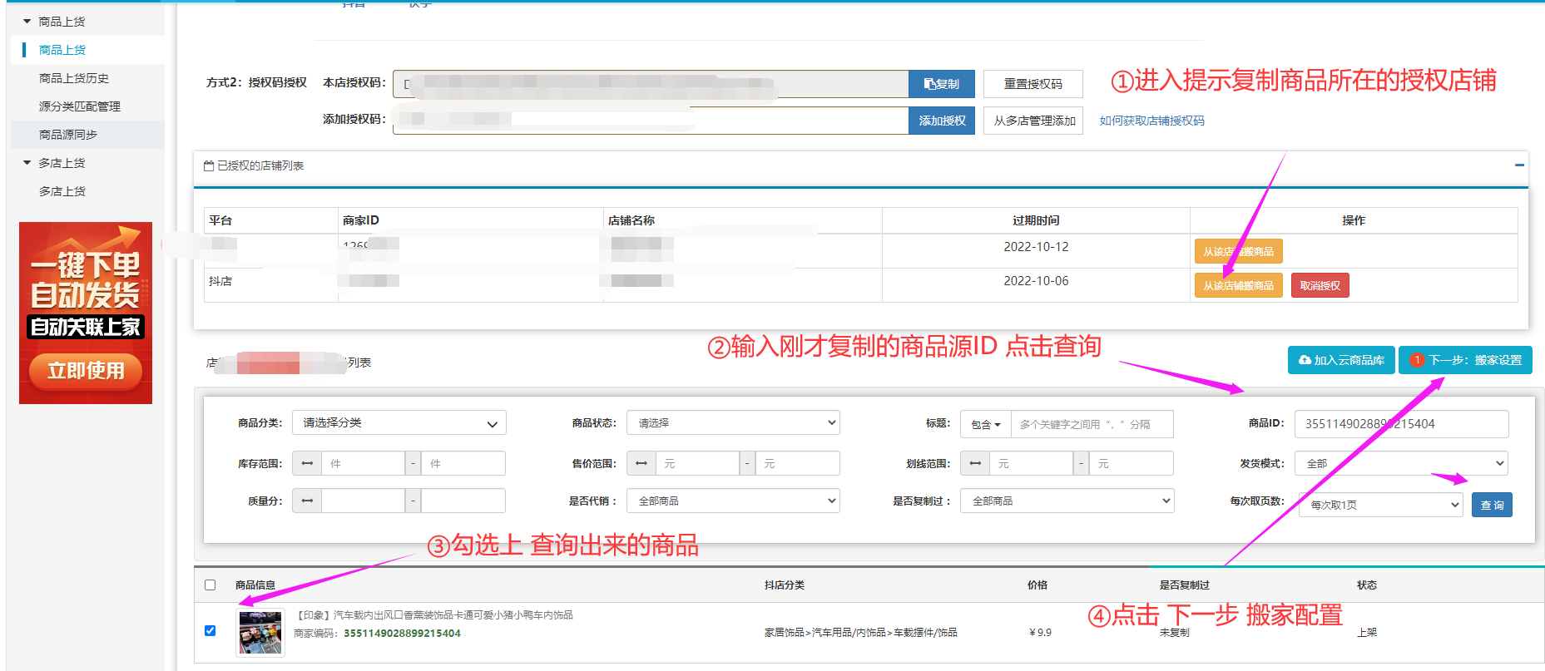The image size is (1545, 671).
Task: Click the 加入云商品库 cloud button
Action: (x=1340, y=360)
